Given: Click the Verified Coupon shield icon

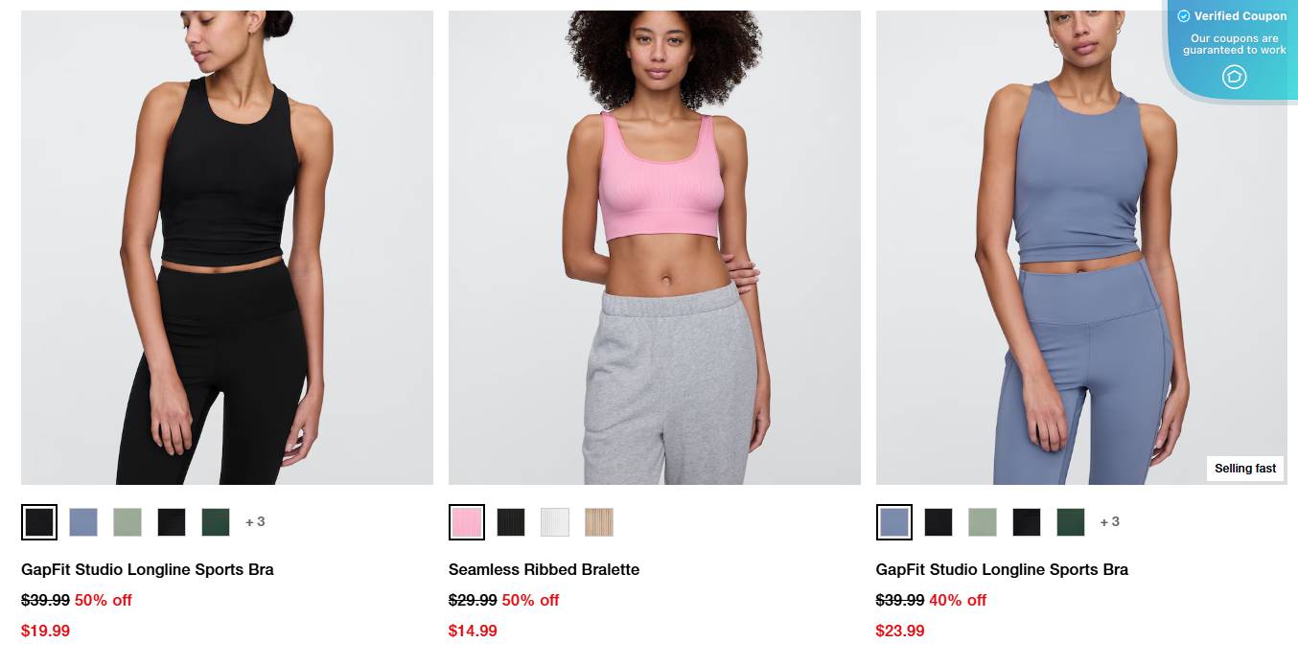Looking at the screenshot, I should click(x=1234, y=77).
